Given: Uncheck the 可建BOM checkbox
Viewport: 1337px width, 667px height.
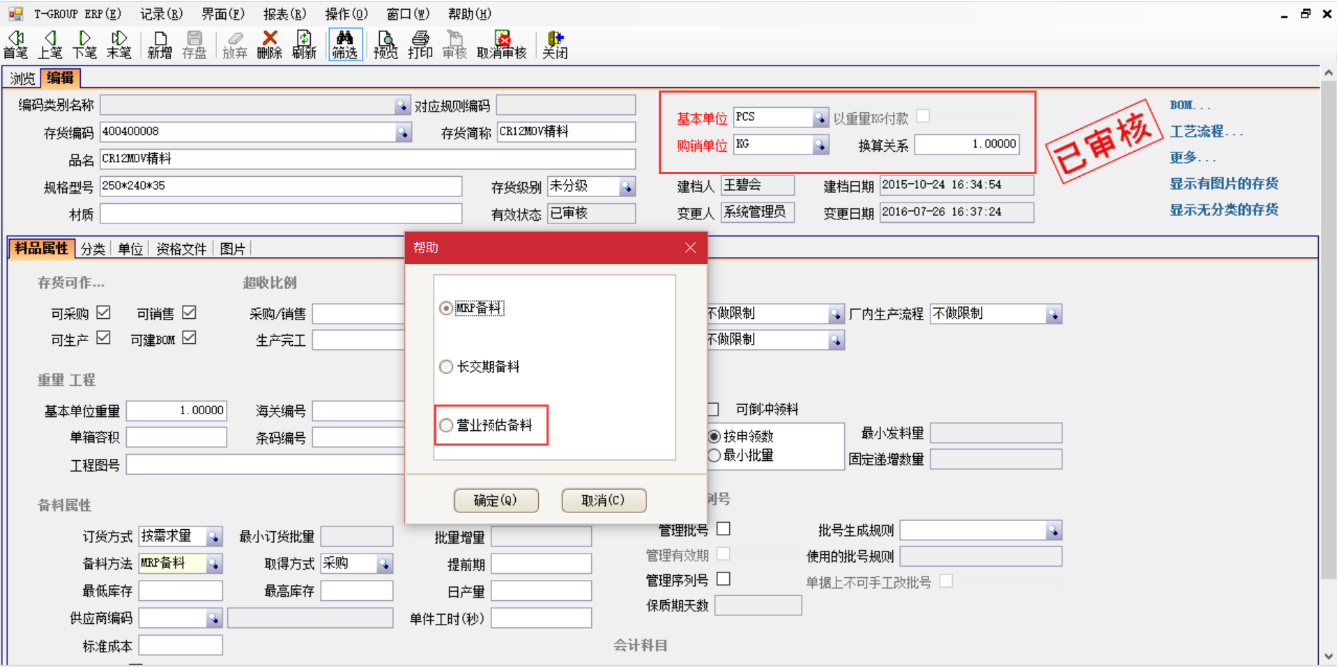Looking at the screenshot, I should pyautogui.click(x=190, y=338).
